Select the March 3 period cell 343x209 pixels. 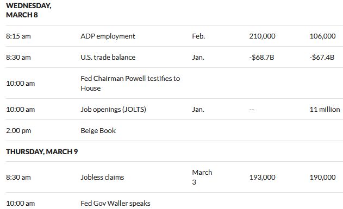(202, 177)
